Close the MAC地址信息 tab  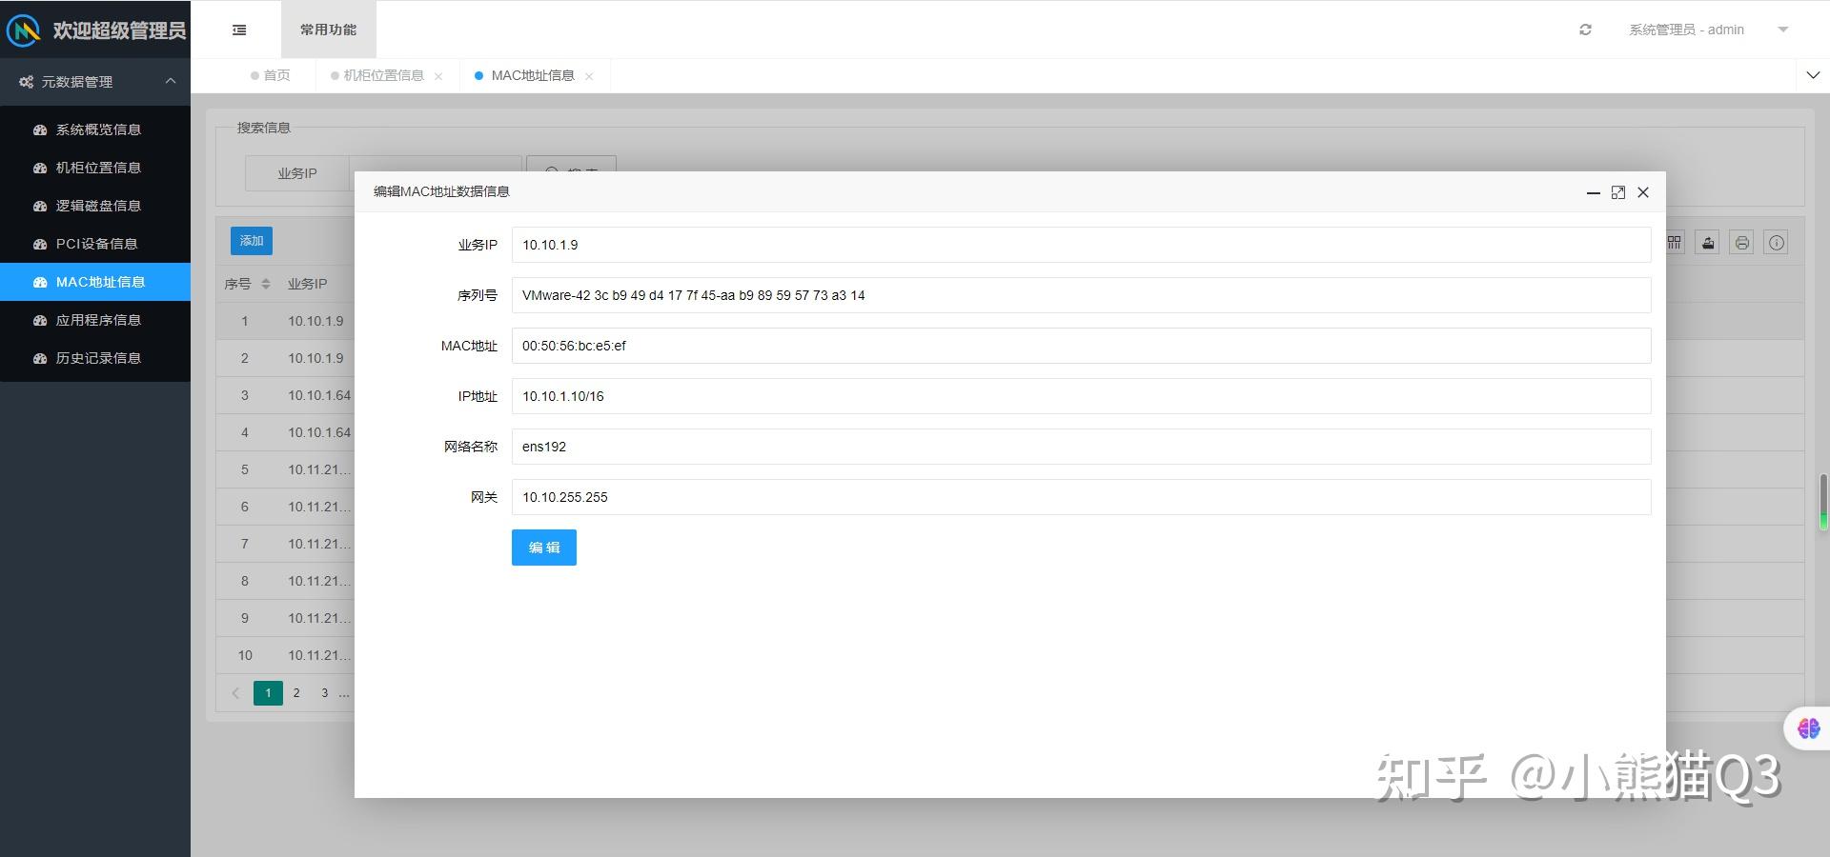tap(589, 76)
